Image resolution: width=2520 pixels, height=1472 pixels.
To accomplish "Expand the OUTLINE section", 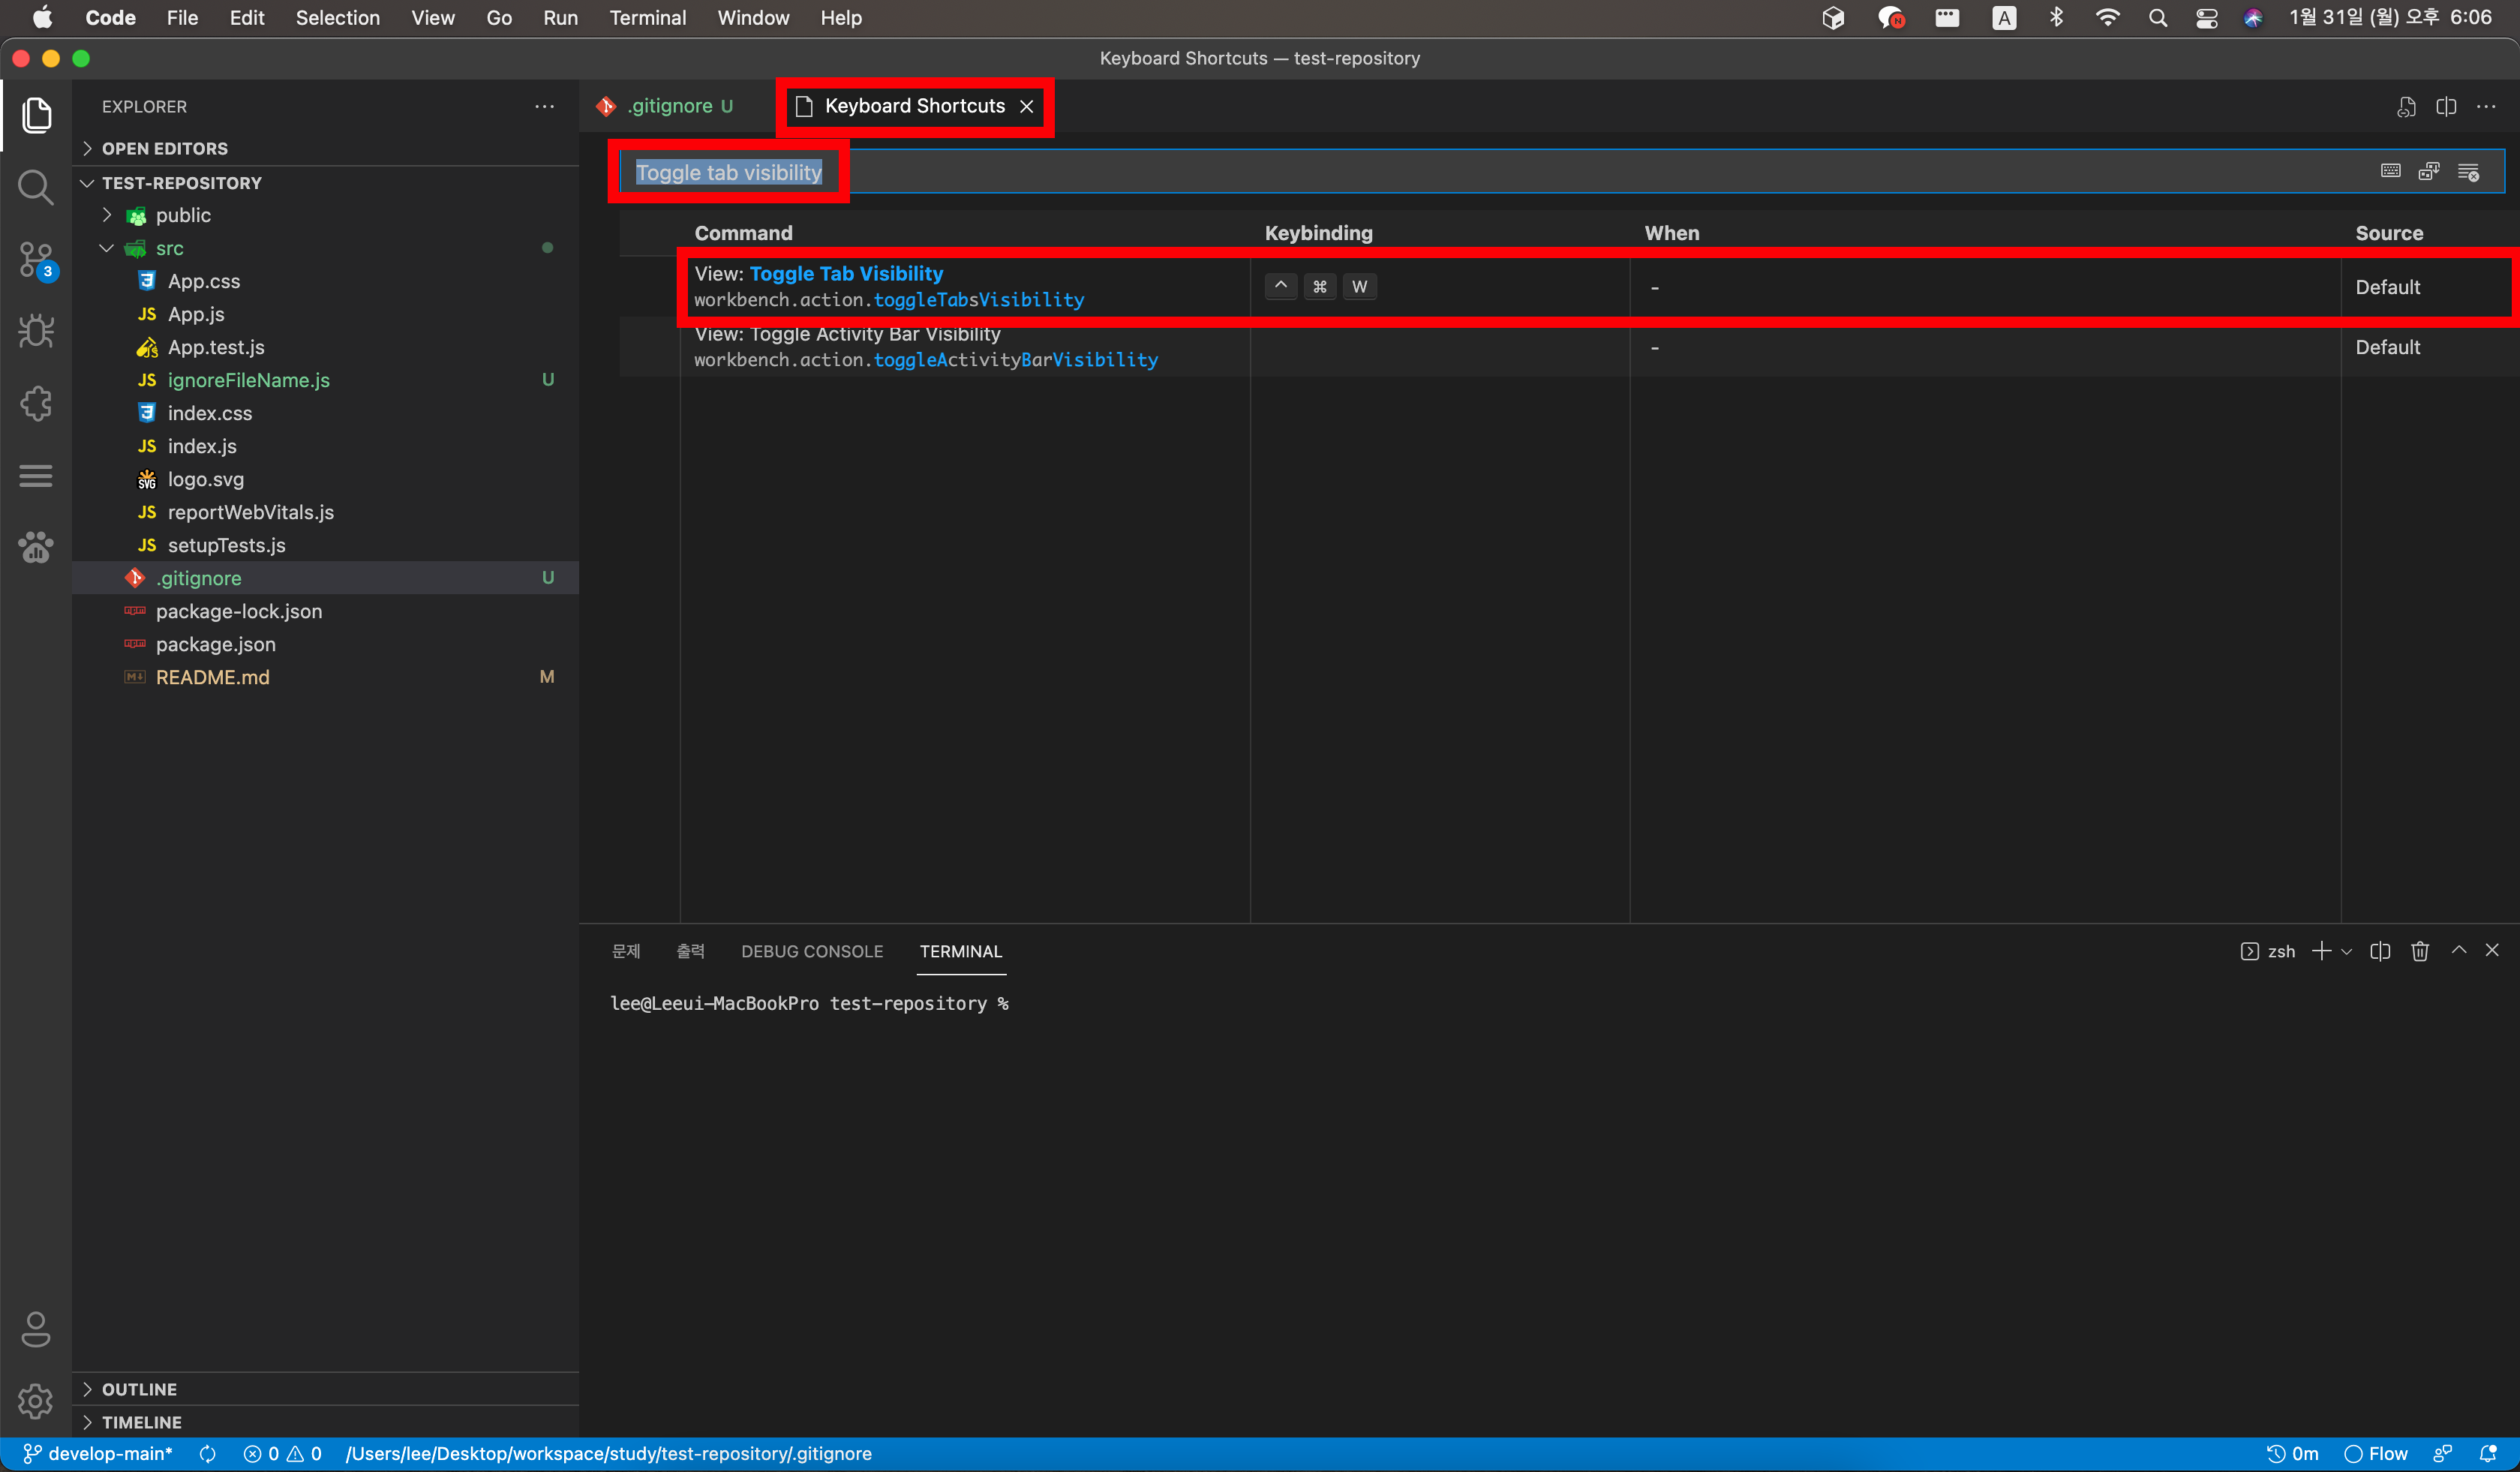I will (139, 1389).
